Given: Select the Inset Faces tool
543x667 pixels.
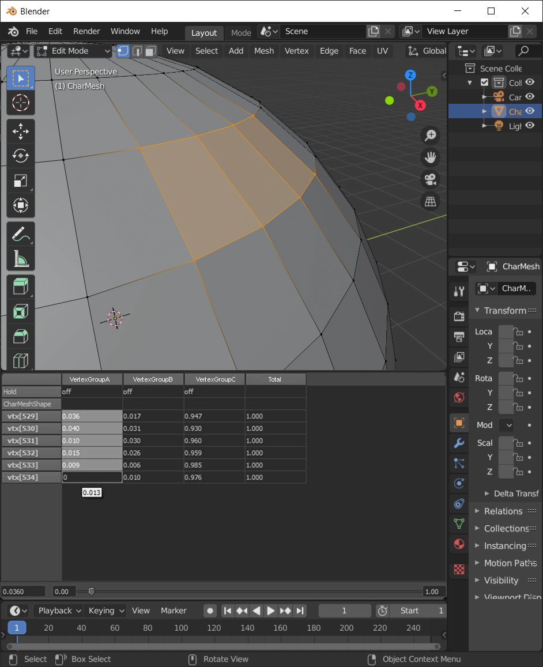Looking at the screenshot, I should point(20,311).
